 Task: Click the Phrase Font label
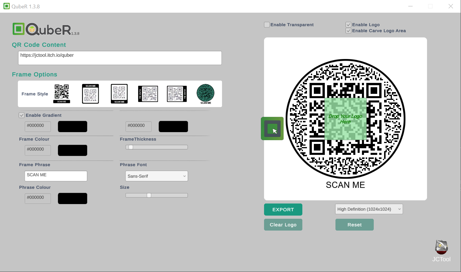point(133,165)
